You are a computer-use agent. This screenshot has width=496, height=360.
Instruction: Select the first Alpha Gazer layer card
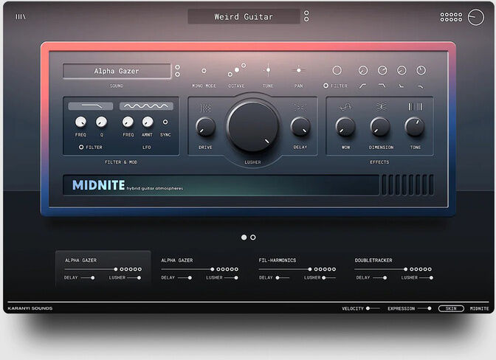click(103, 269)
